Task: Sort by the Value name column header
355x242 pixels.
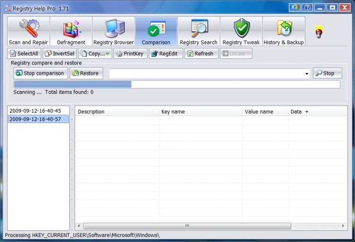Action: 265,111
